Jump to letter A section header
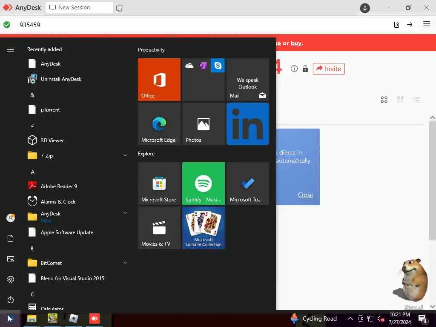The image size is (436, 327). click(x=32, y=172)
